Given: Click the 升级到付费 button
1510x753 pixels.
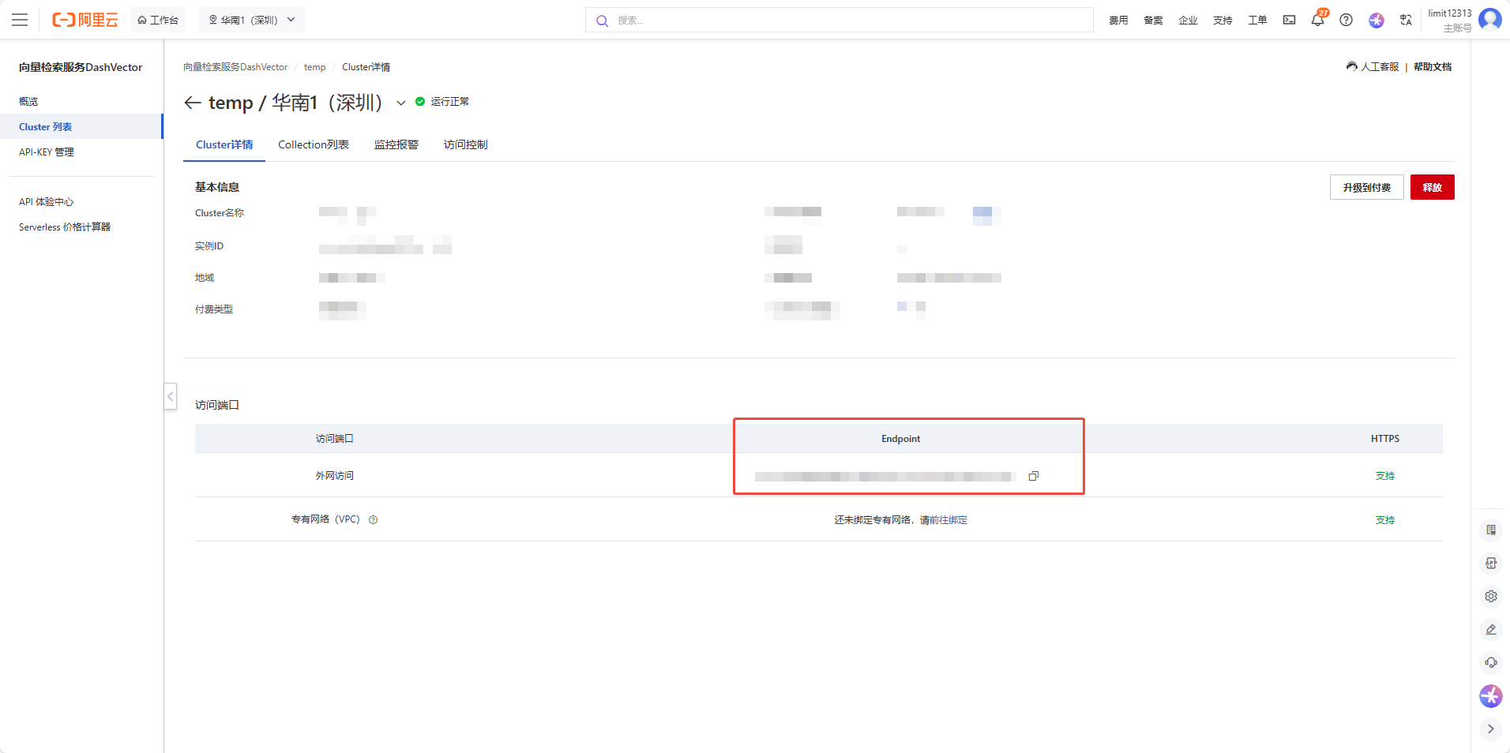Looking at the screenshot, I should (x=1366, y=187).
